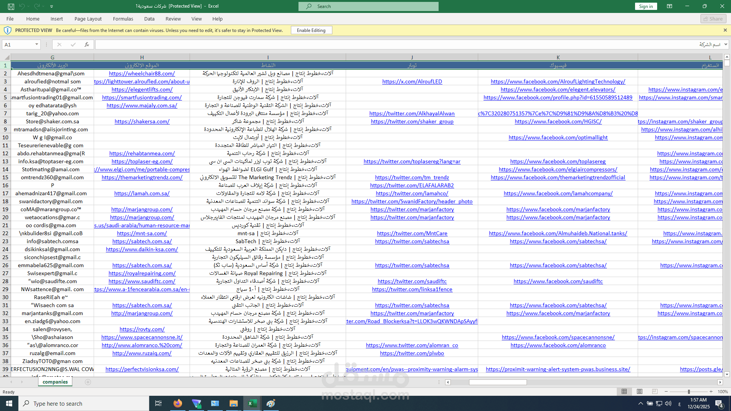Expand the formula bar chevron

pyautogui.click(x=726, y=45)
